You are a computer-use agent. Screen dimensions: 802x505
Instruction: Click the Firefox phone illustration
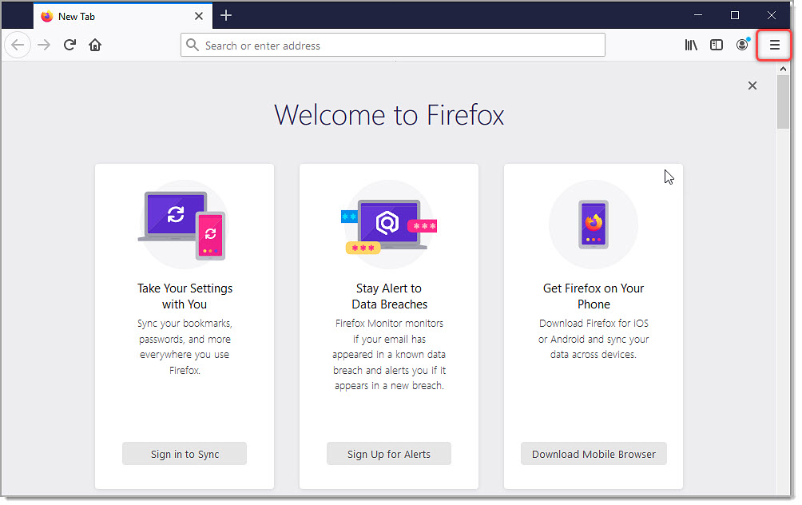[594, 225]
